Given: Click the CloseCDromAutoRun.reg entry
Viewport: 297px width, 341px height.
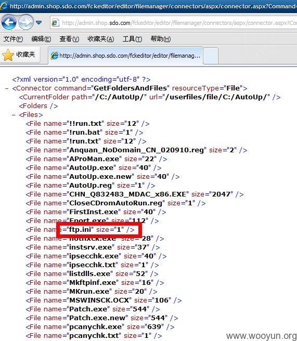Looking at the screenshot, I should coord(115,203).
